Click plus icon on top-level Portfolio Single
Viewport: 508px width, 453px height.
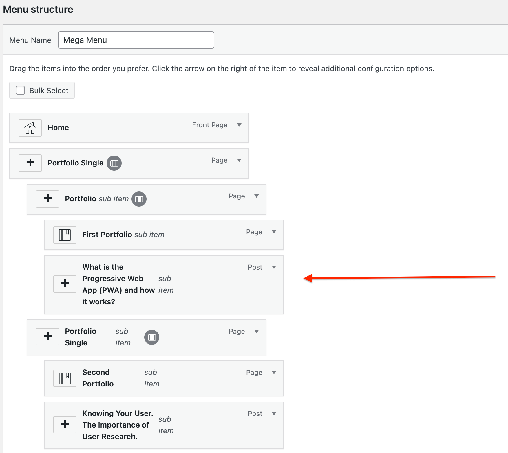(30, 163)
